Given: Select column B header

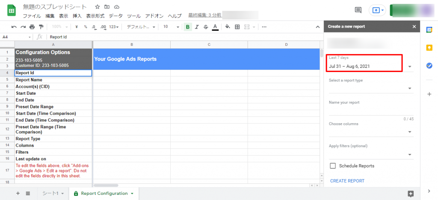Looking at the screenshot, I should point(132,45).
